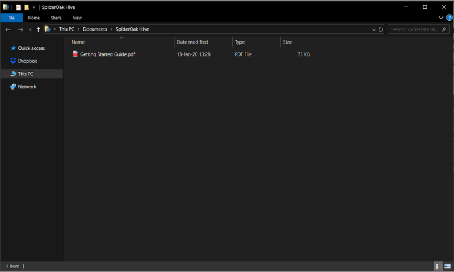Go up one folder level
Viewport: 454px width, 272px height.
click(38, 29)
